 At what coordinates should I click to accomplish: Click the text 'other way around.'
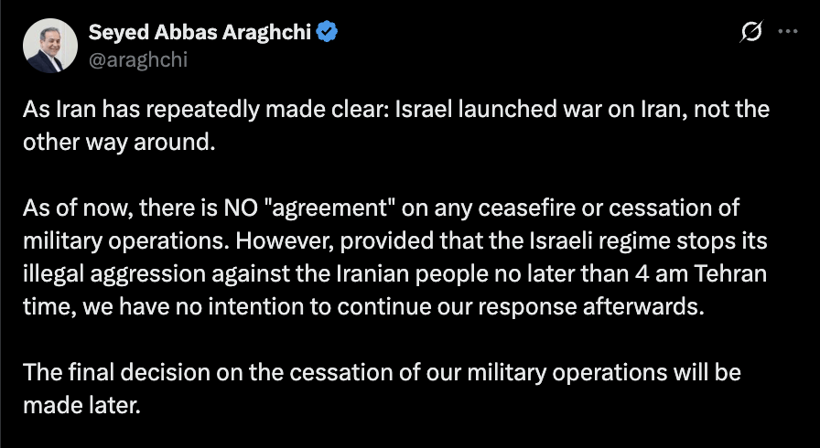point(119,142)
